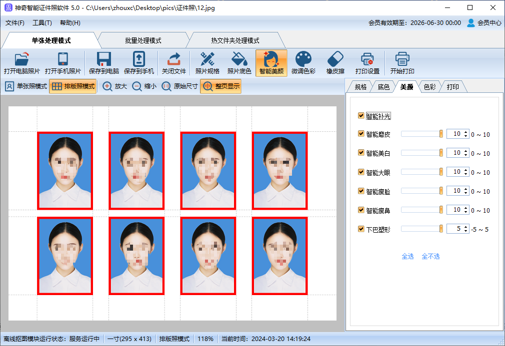Disable the 下巴塑形 checkbox

(361, 229)
